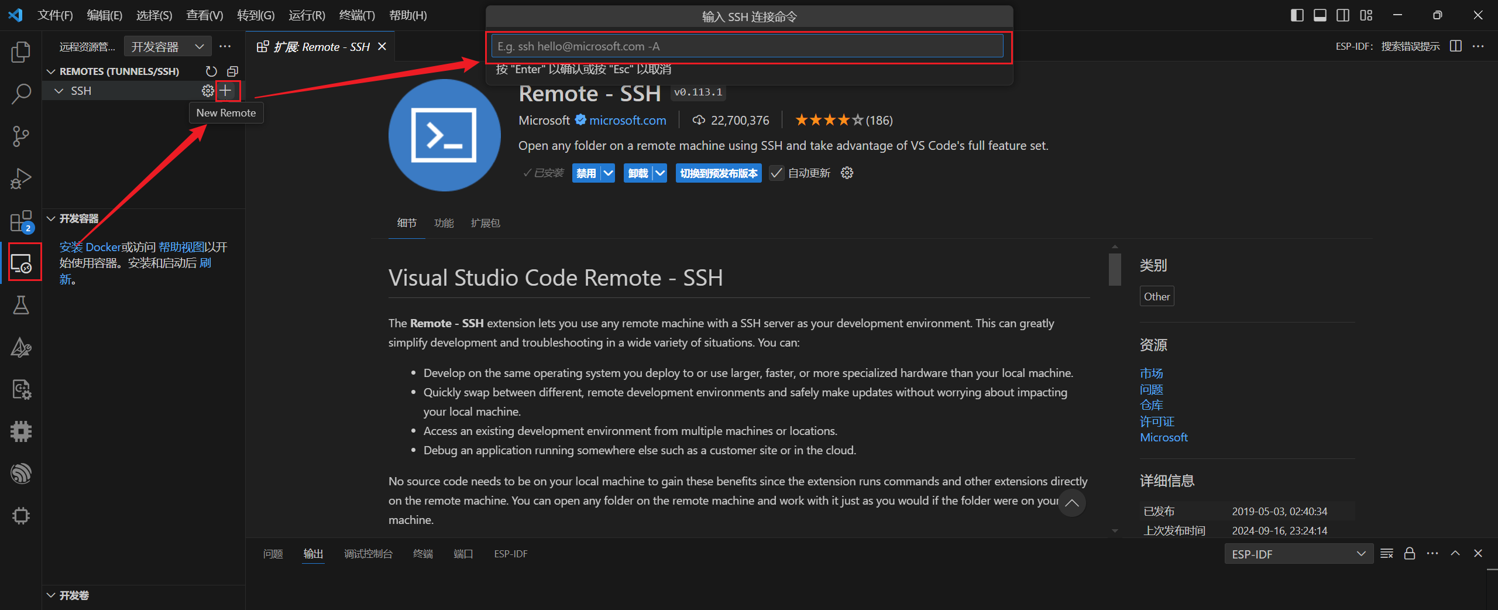Switch to the 扩展包 tab

coord(485,223)
